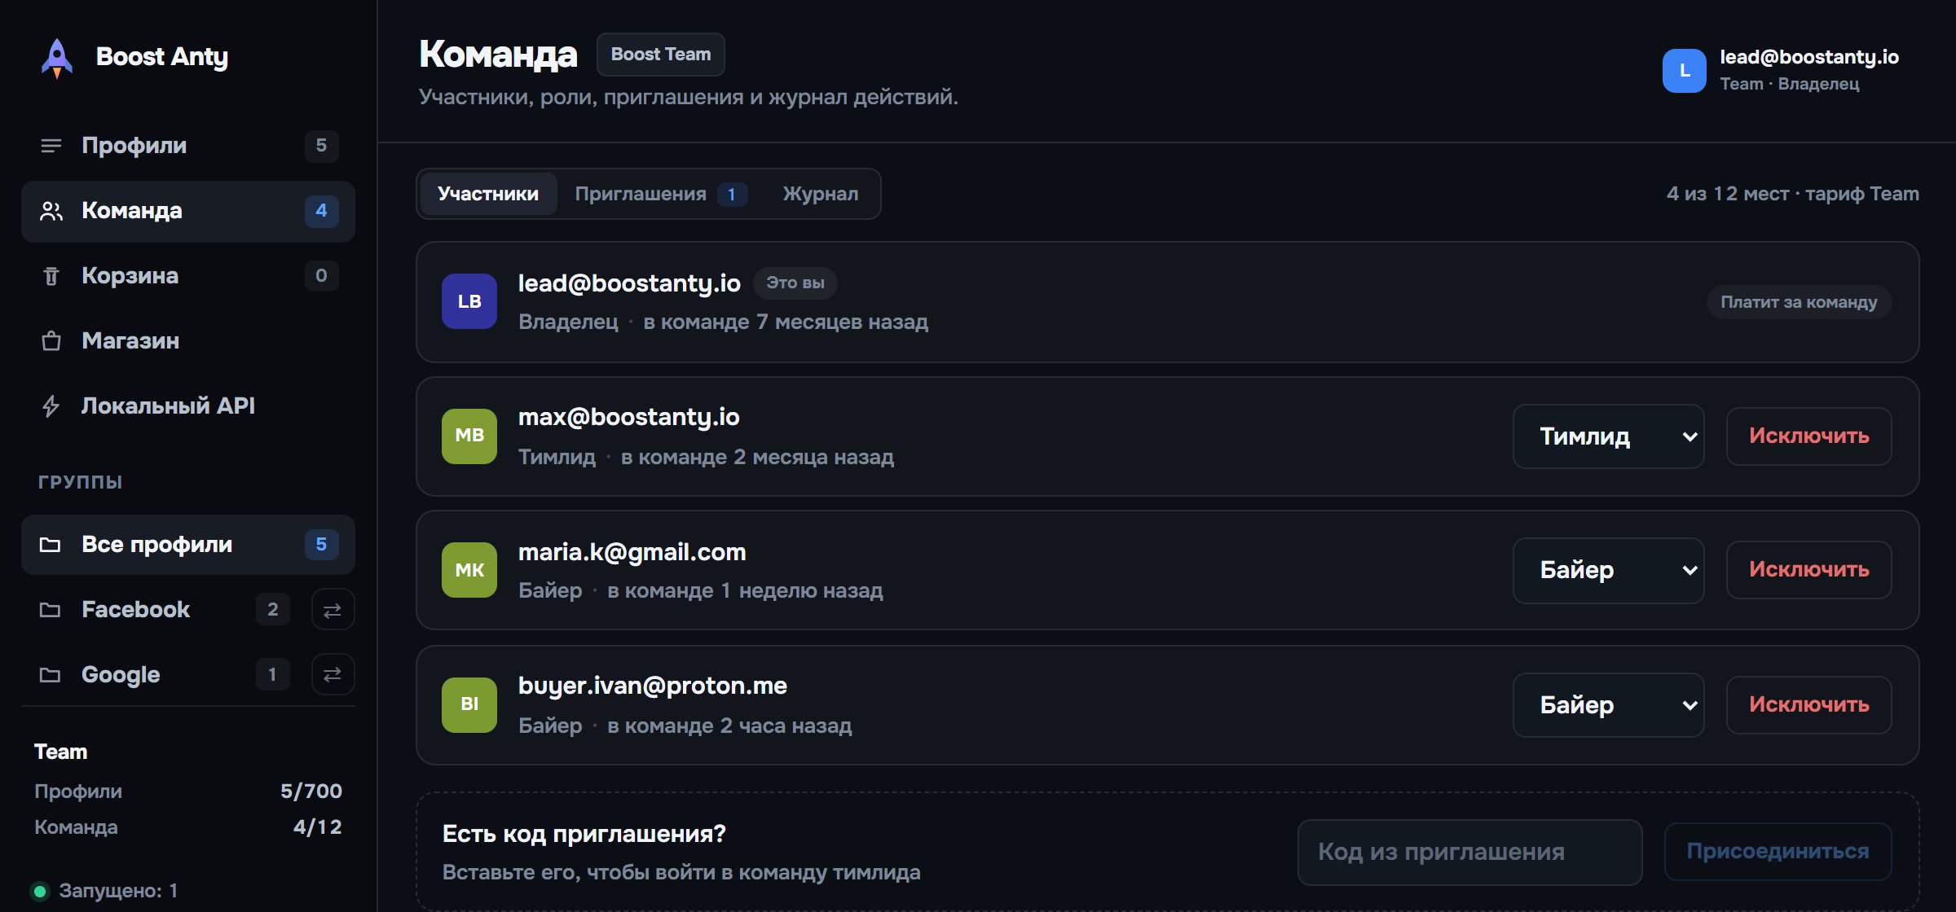The height and width of the screenshot is (912, 1956).
Task: Switch to the Приглашения tab
Action: pyautogui.click(x=660, y=194)
